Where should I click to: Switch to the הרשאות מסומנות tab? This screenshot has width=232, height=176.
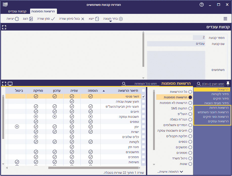pos(43,11)
